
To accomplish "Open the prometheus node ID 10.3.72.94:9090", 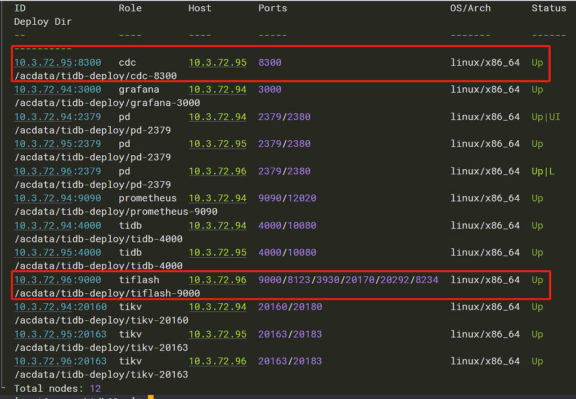I will pyautogui.click(x=53, y=198).
